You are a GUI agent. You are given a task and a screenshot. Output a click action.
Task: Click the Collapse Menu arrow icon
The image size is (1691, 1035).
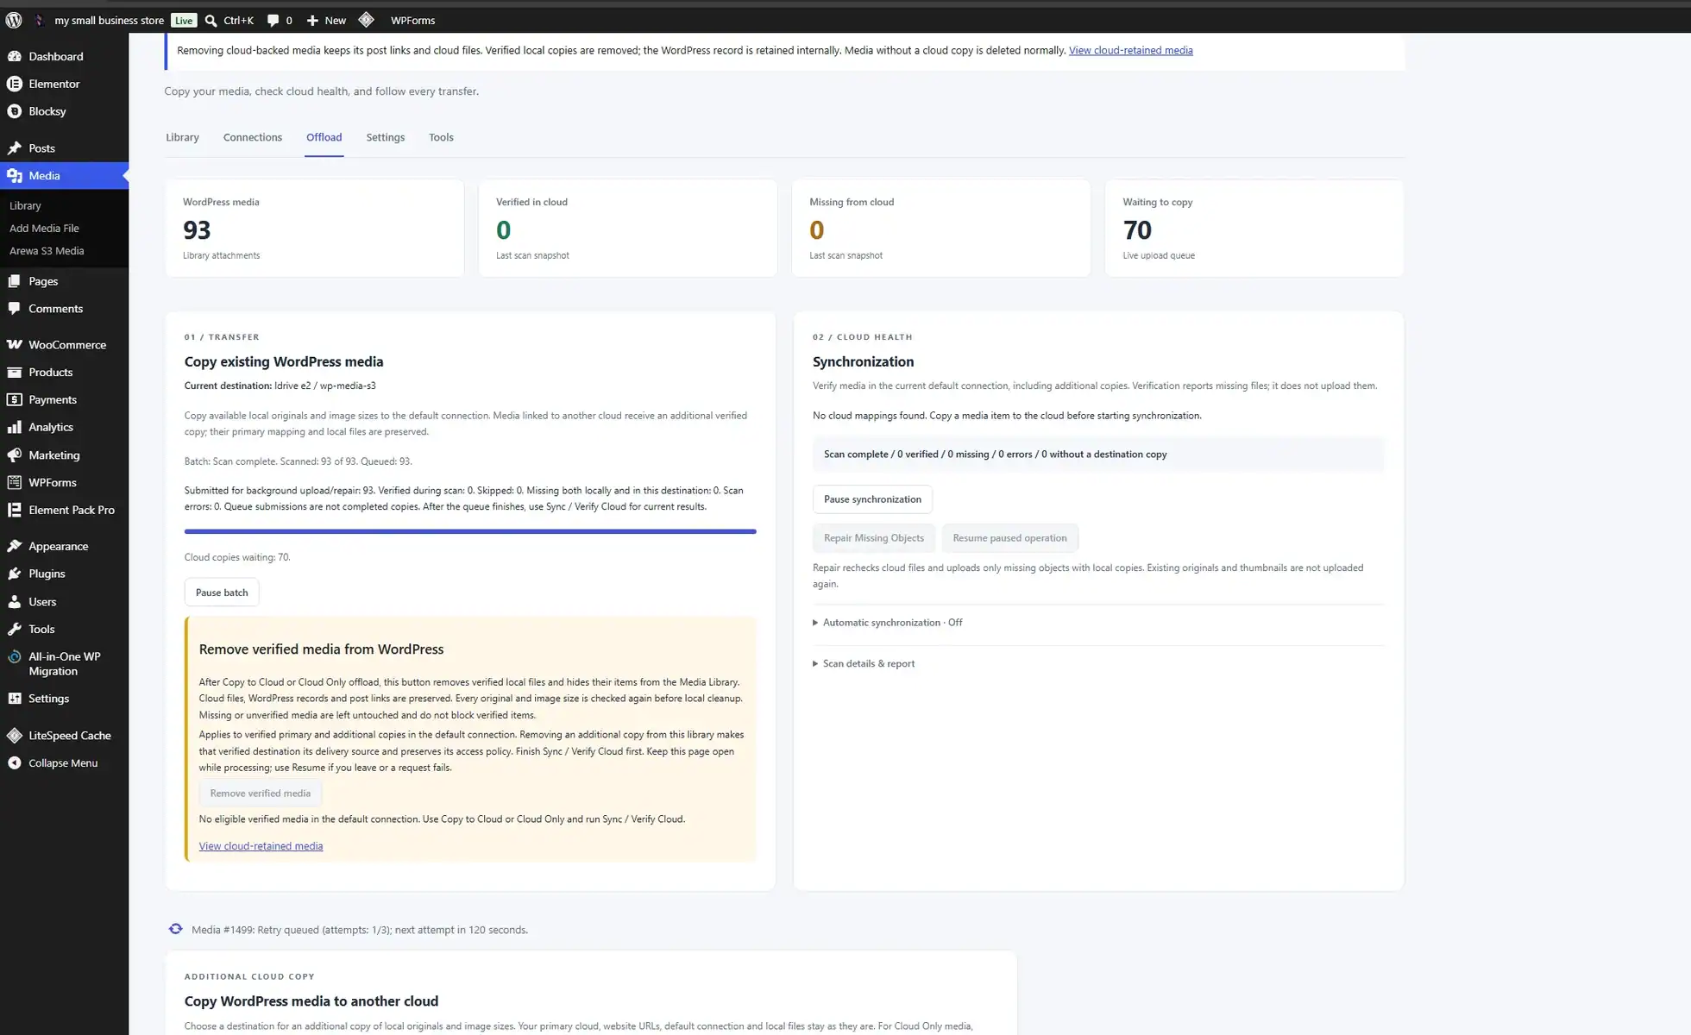tap(15, 763)
